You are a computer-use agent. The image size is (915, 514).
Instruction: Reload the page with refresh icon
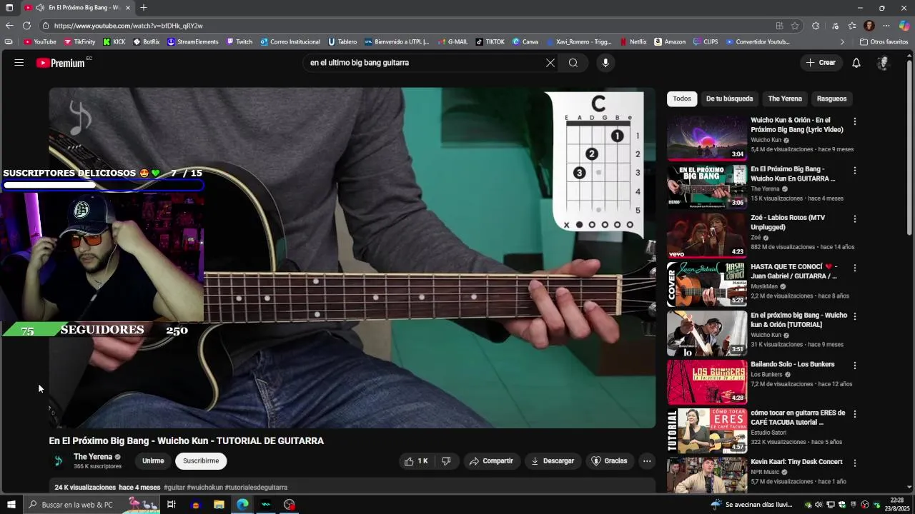[26, 26]
